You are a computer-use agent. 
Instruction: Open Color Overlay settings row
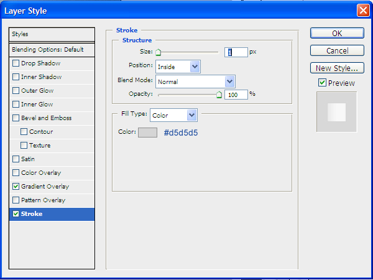pyautogui.click(x=52, y=172)
